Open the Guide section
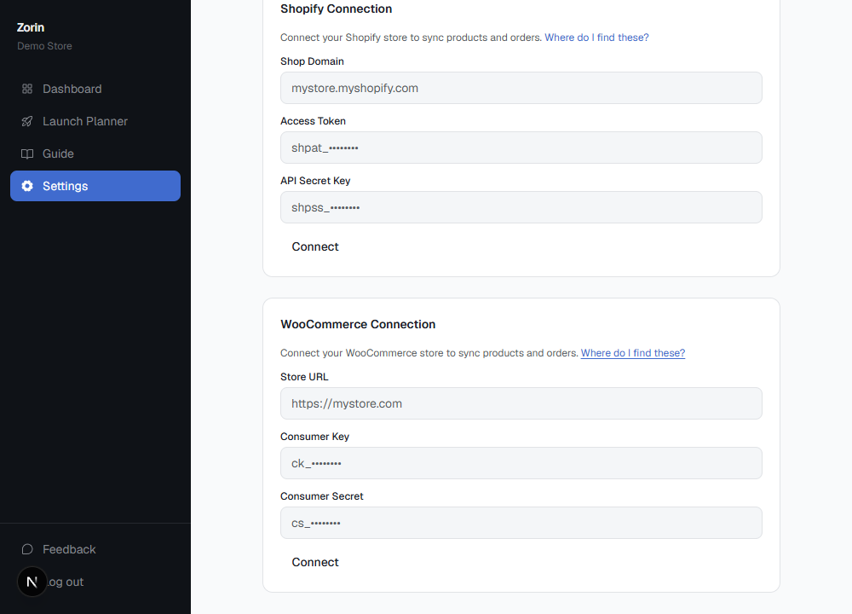Viewport: 852px width, 614px height. tap(95, 153)
